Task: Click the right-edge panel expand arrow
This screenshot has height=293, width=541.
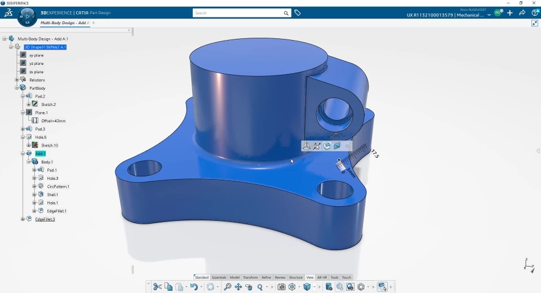Action: coord(538,151)
